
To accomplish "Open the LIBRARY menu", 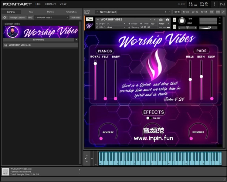I will point(50,4).
